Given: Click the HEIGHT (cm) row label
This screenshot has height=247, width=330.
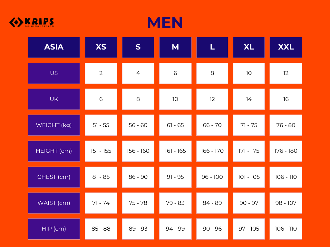Looking at the screenshot, I should pos(54,151).
